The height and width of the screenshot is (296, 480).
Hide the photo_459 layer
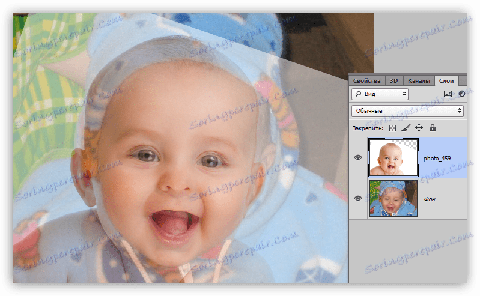tap(358, 157)
